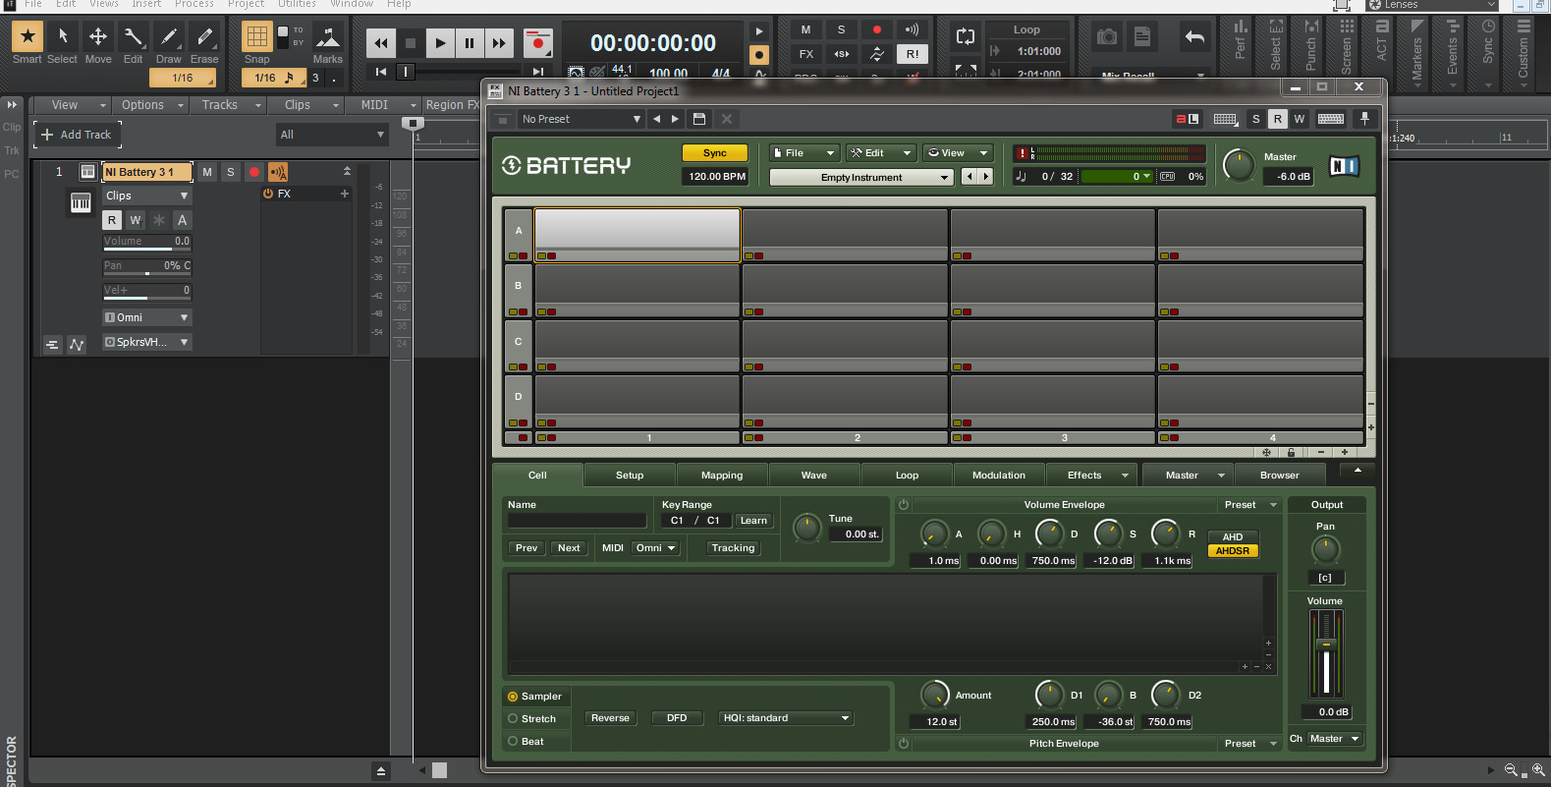Adjust the Master volume knob

point(1239,165)
